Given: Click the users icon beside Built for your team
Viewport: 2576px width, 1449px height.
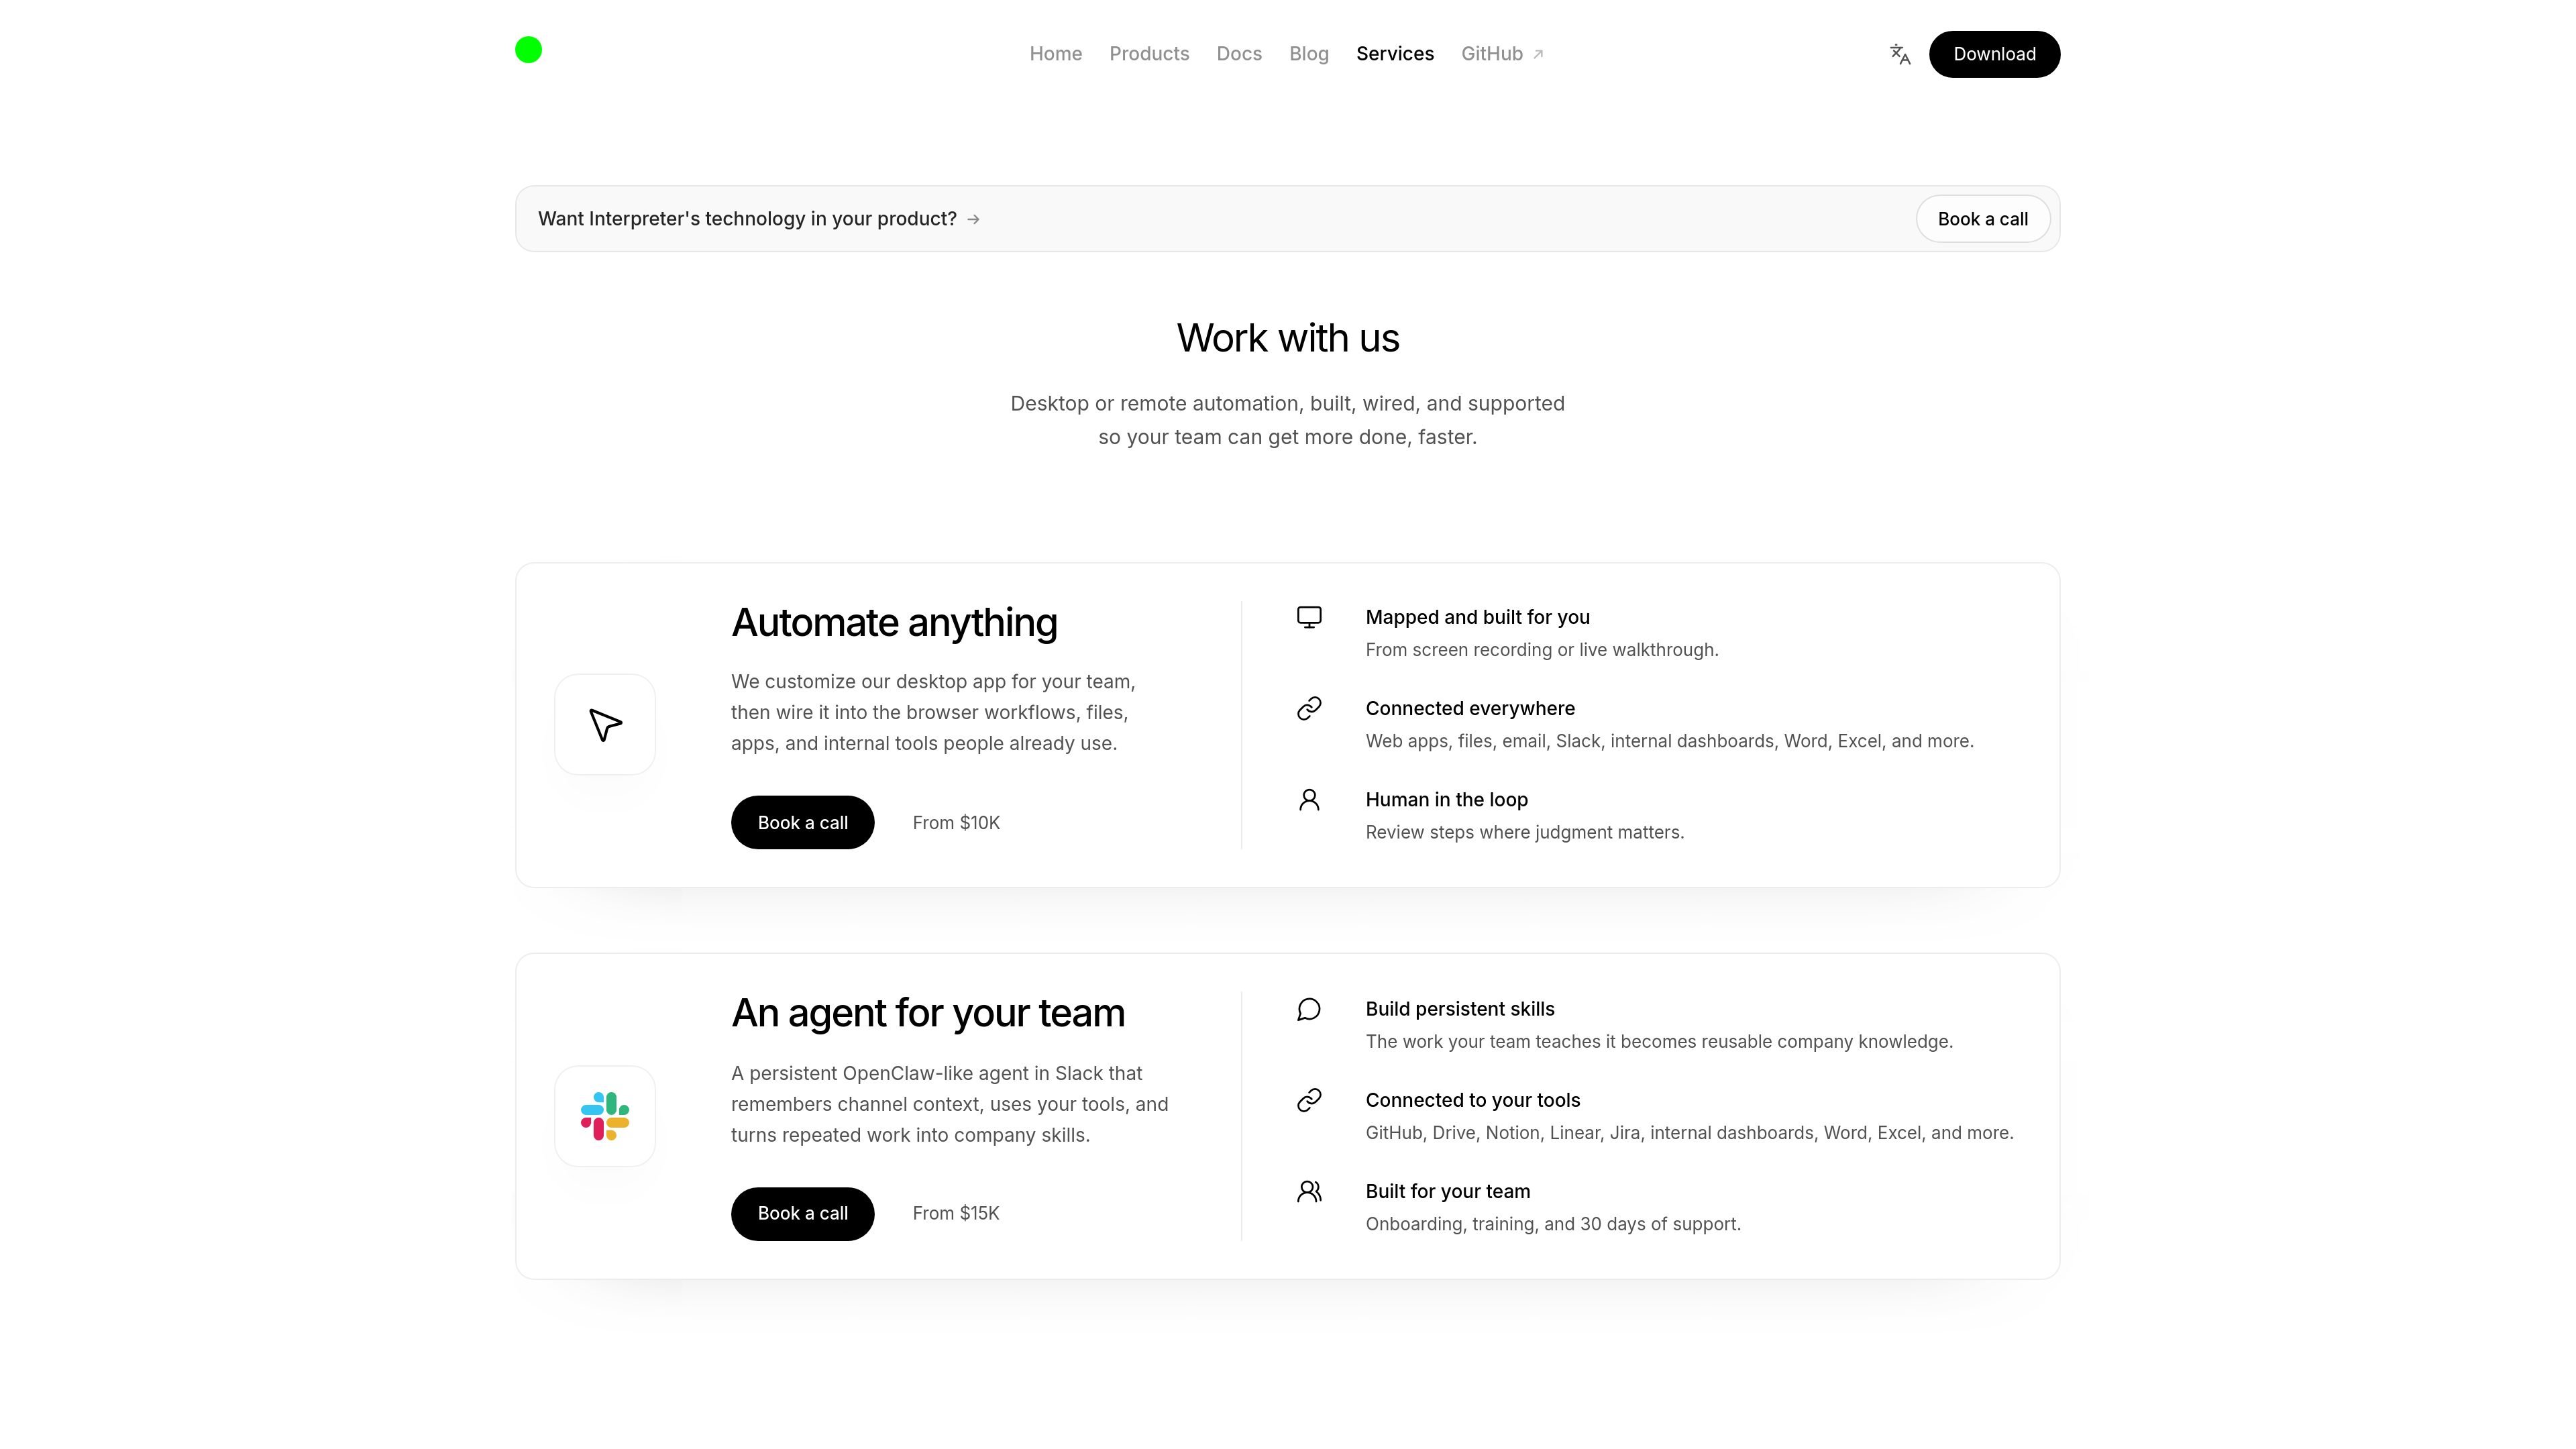Looking at the screenshot, I should coord(1309,1191).
